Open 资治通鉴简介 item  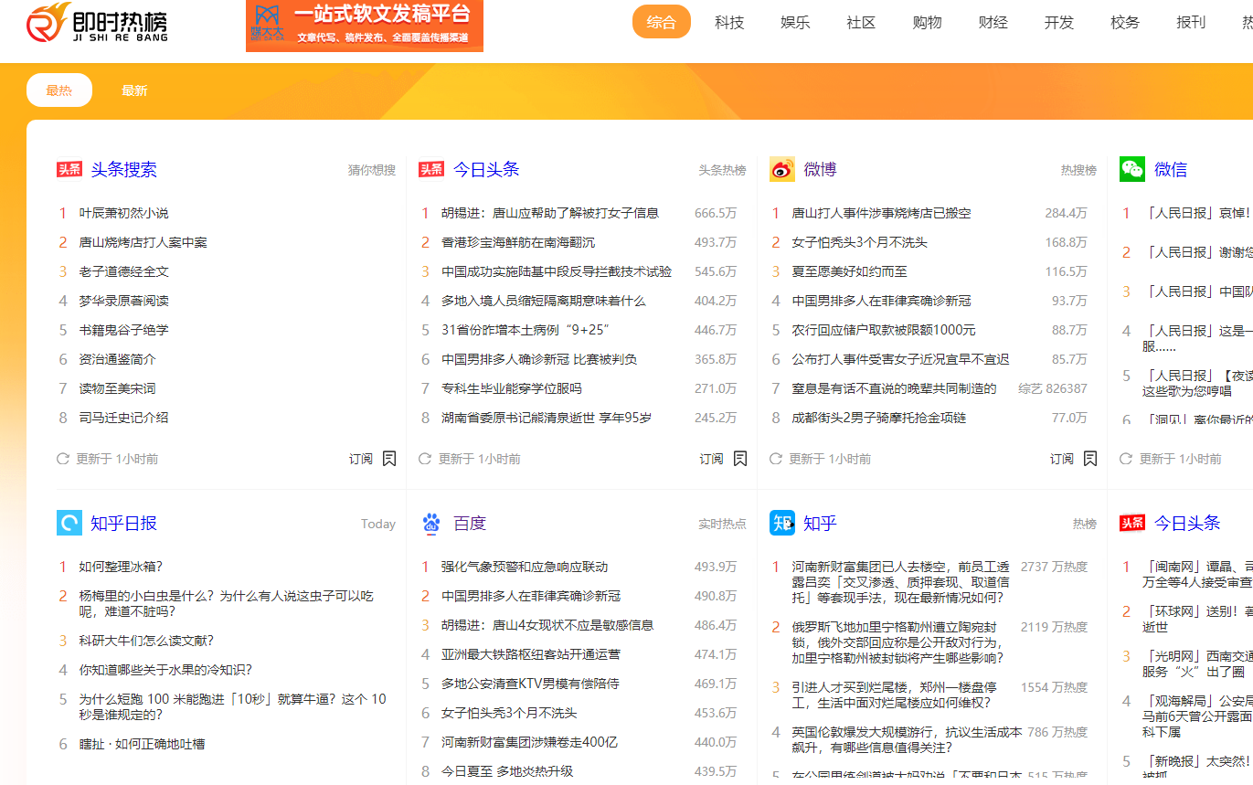click(x=118, y=359)
